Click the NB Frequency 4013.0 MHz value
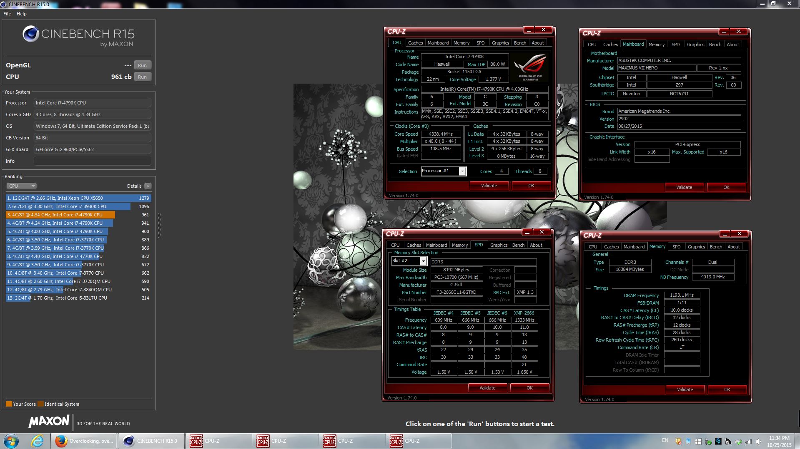 712,277
